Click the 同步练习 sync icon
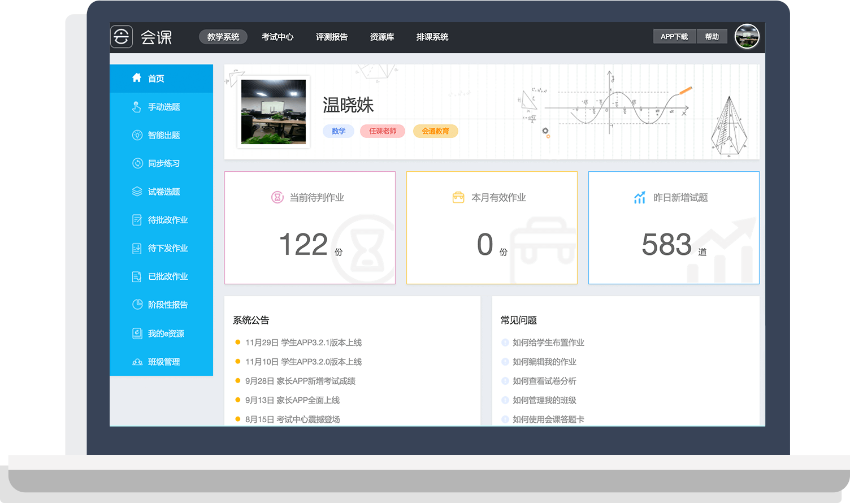This screenshot has height=503, width=850. click(137, 163)
